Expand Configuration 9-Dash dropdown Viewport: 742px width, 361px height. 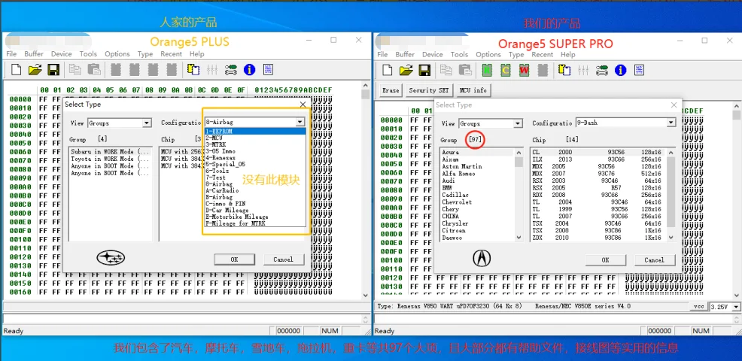pos(671,123)
